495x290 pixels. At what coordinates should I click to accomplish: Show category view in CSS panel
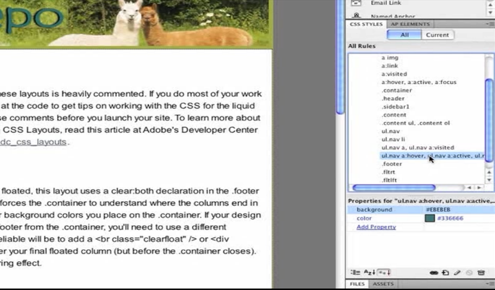coord(355,272)
